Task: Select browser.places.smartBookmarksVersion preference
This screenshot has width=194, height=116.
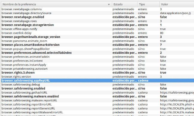Action: pos(98,45)
